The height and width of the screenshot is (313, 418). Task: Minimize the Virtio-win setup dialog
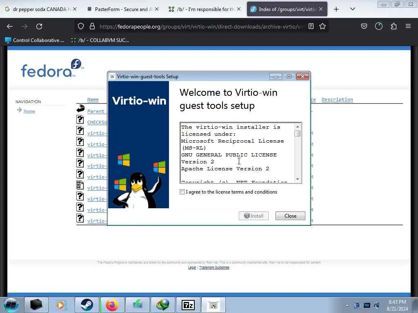click(x=276, y=77)
